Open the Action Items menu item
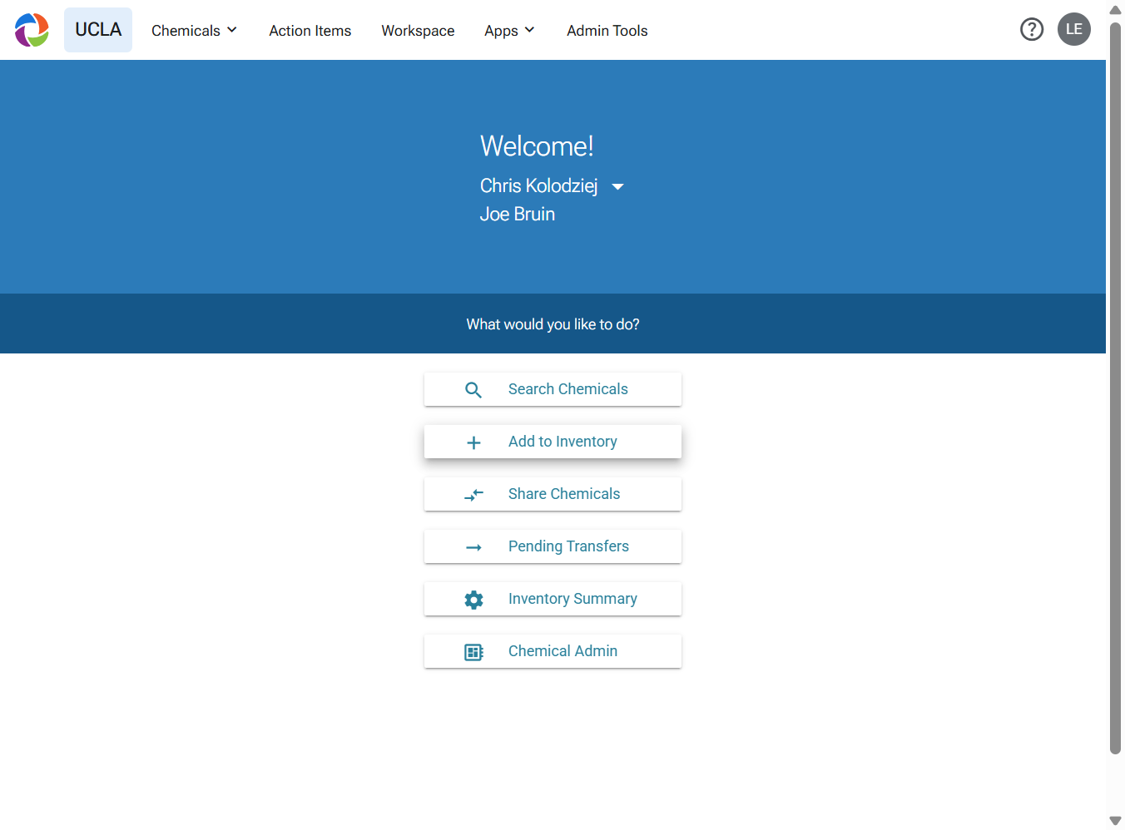The image size is (1125, 830). coord(310,31)
